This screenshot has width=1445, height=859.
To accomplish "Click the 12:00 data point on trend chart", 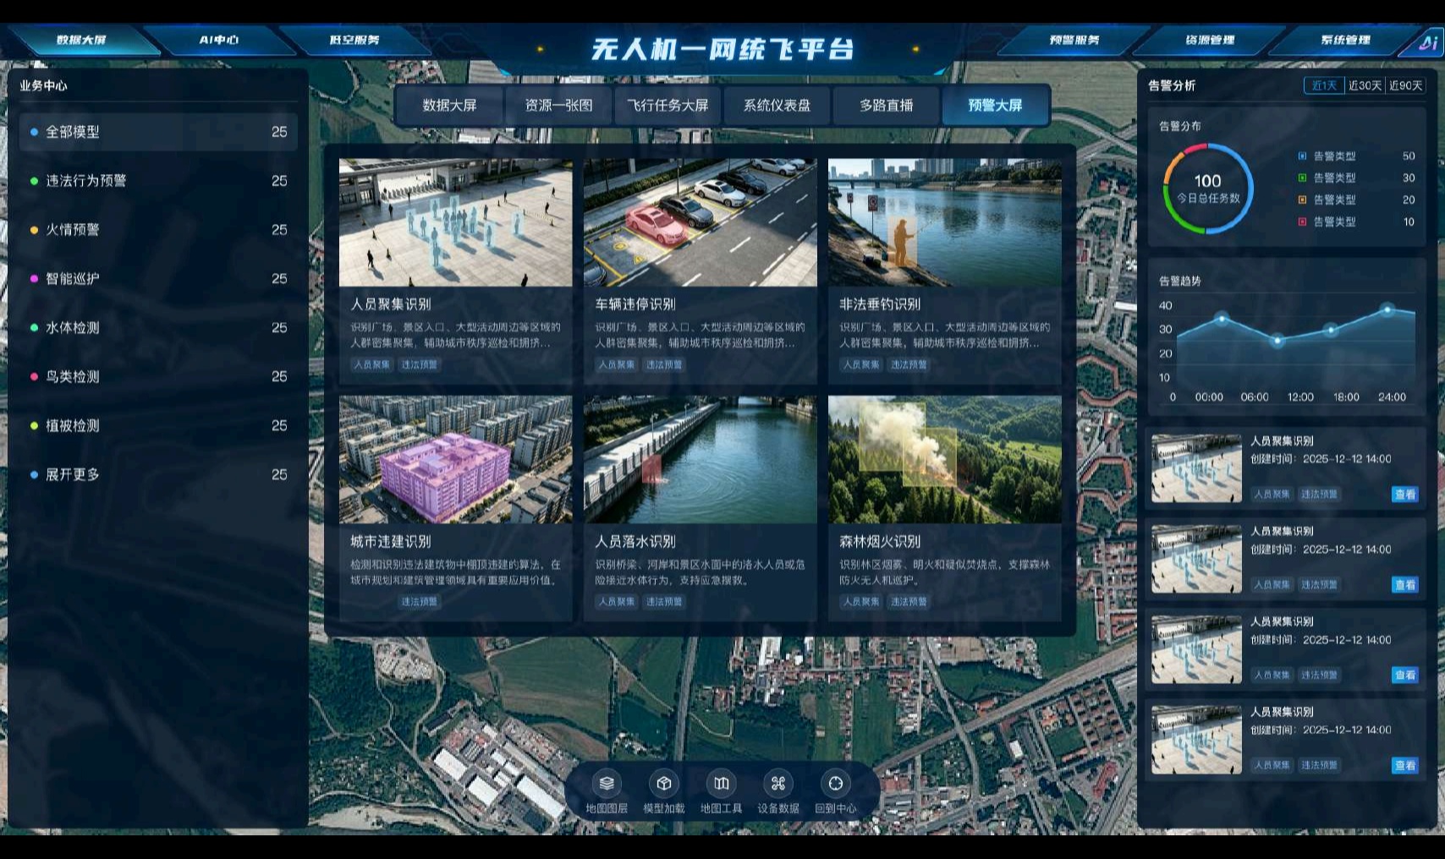I will tap(1277, 341).
